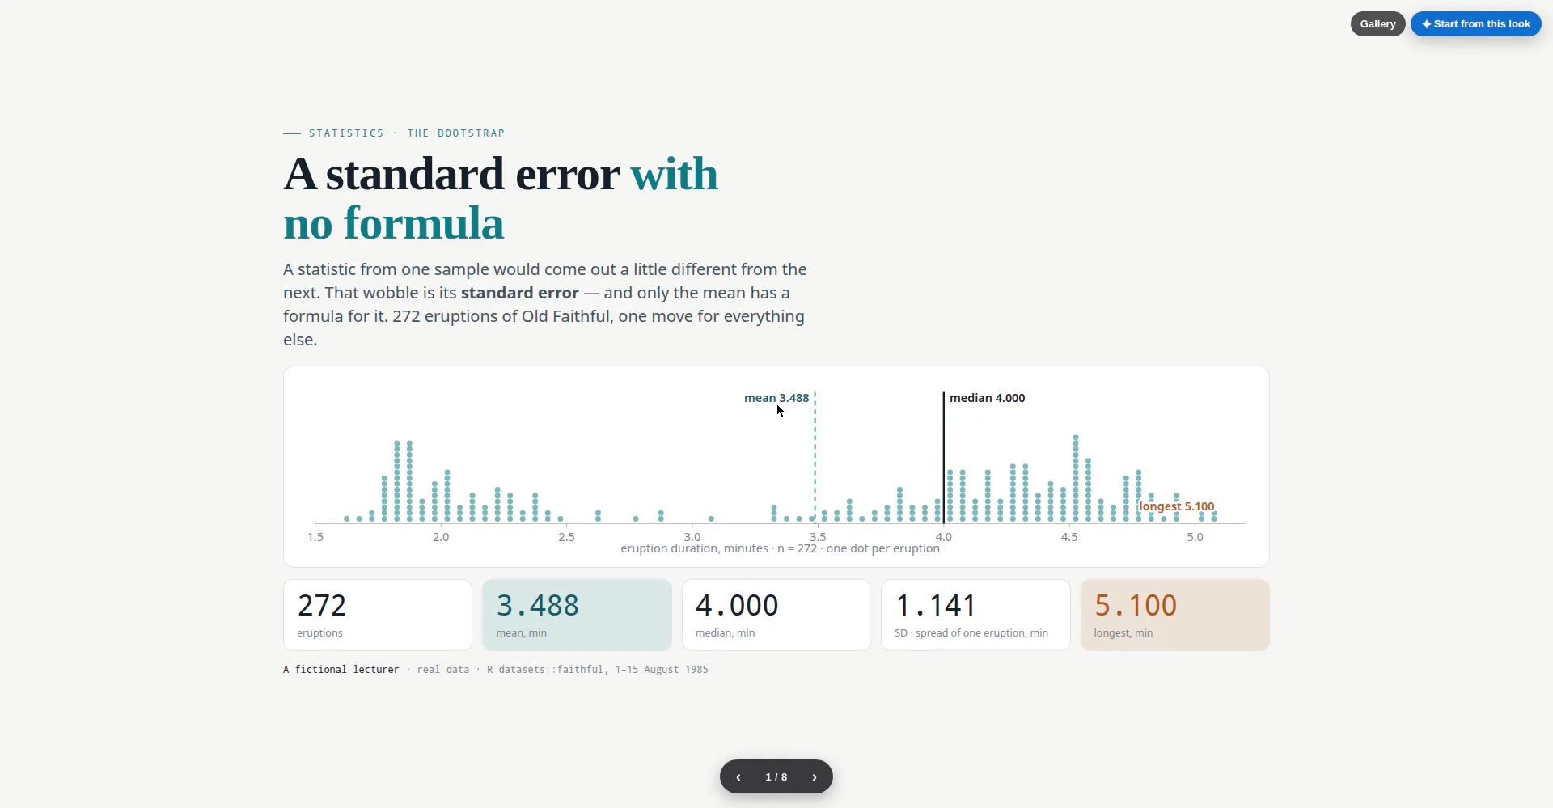Click the 1 / 8 slide counter

pyautogui.click(x=776, y=776)
